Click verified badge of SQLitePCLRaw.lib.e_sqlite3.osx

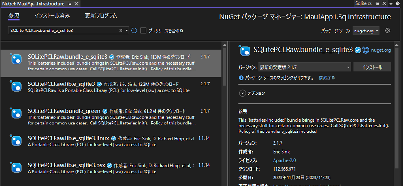tap(109, 165)
